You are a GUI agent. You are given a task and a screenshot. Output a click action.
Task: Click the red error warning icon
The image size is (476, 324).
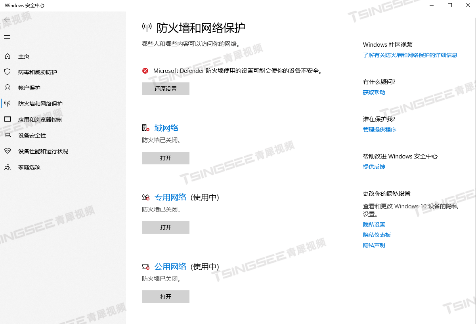point(145,71)
